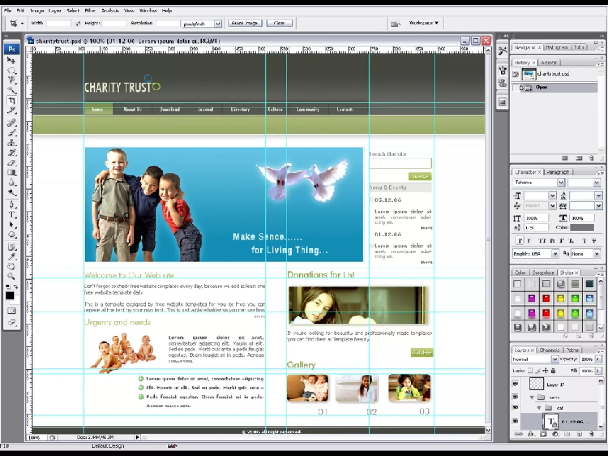Open the Filter menu
The width and height of the screenshot is (608, 456).
tap(90, 11)
